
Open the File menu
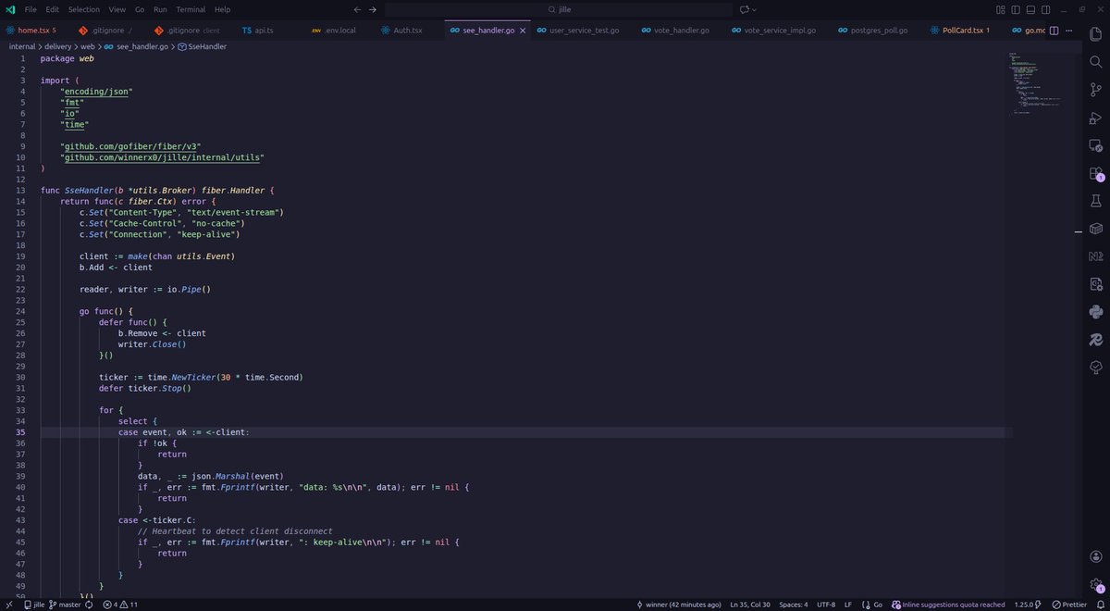[x=31, y=9]
